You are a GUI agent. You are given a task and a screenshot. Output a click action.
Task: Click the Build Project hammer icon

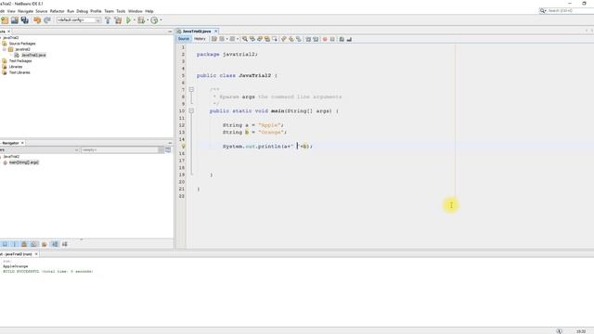tap(108, 20)
